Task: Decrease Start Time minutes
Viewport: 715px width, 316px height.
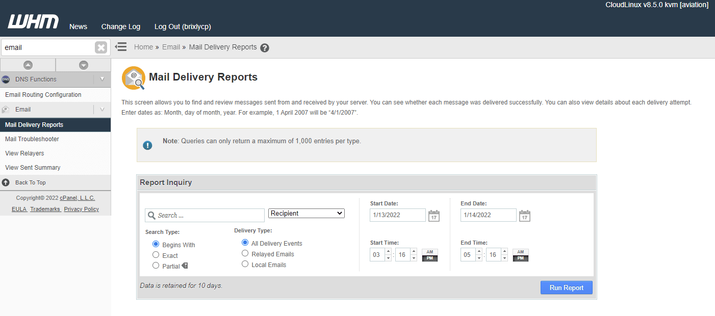Action: 414,258
